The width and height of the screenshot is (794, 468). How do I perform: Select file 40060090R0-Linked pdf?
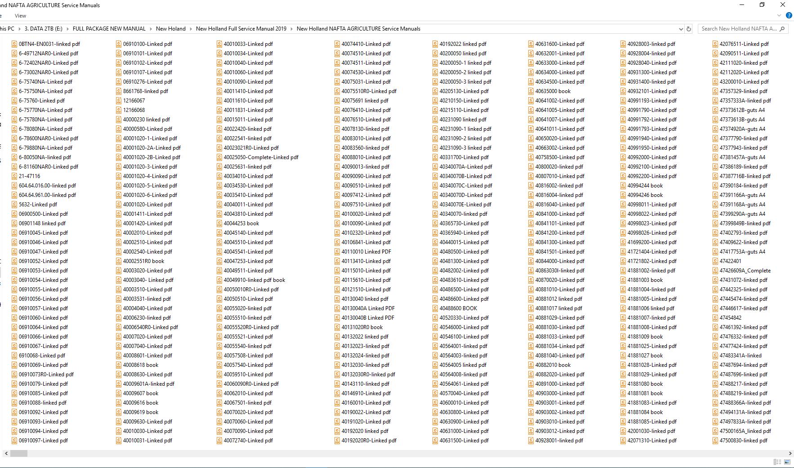coord(248,384)
